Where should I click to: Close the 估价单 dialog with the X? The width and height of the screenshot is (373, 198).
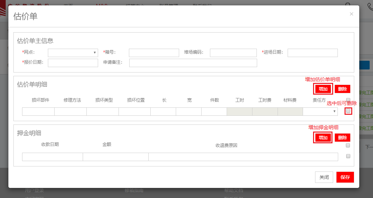coord(351,14)
